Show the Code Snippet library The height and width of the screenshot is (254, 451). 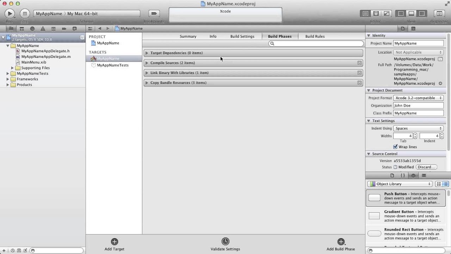pos(403,175)
